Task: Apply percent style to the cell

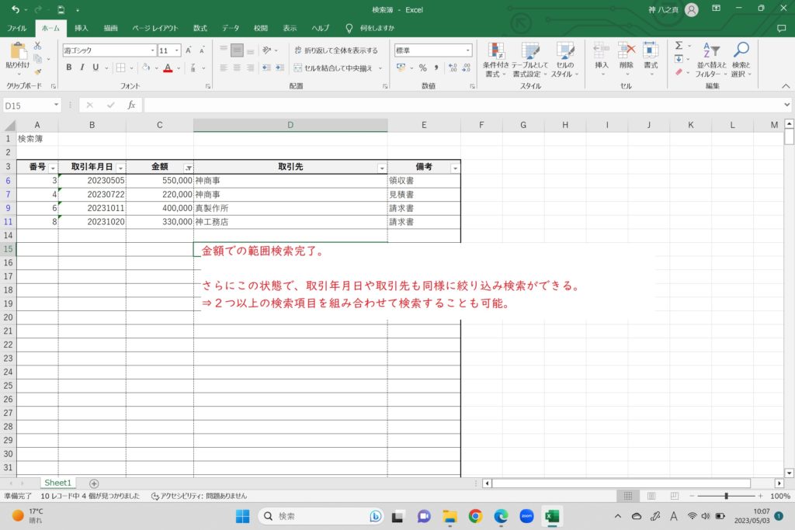Action: pos(423,68)
